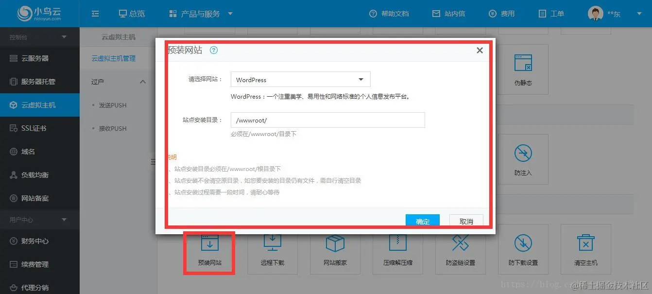Open SSL证书 in sidebar

40,128
